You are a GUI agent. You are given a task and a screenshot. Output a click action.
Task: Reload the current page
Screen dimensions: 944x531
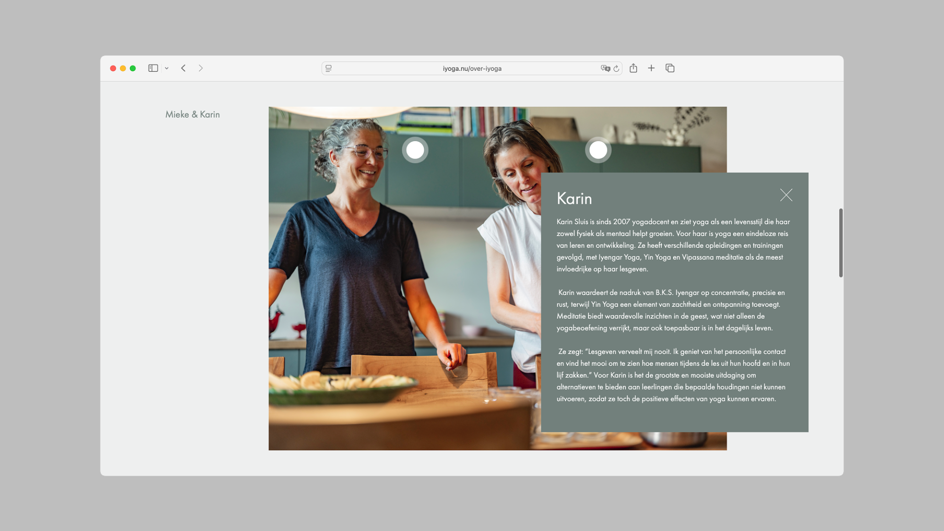click(616, 68)
